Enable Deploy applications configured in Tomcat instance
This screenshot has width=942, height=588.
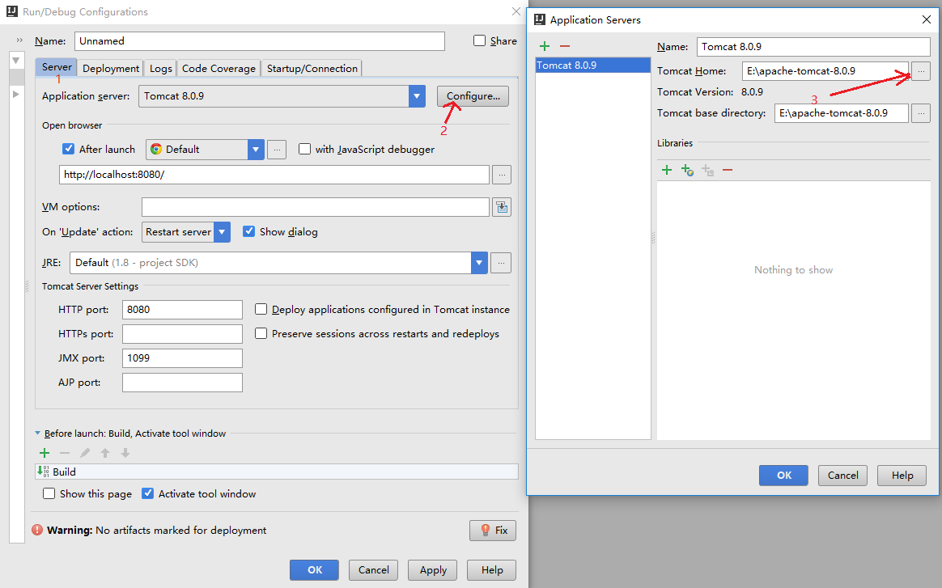pos(261,309)
